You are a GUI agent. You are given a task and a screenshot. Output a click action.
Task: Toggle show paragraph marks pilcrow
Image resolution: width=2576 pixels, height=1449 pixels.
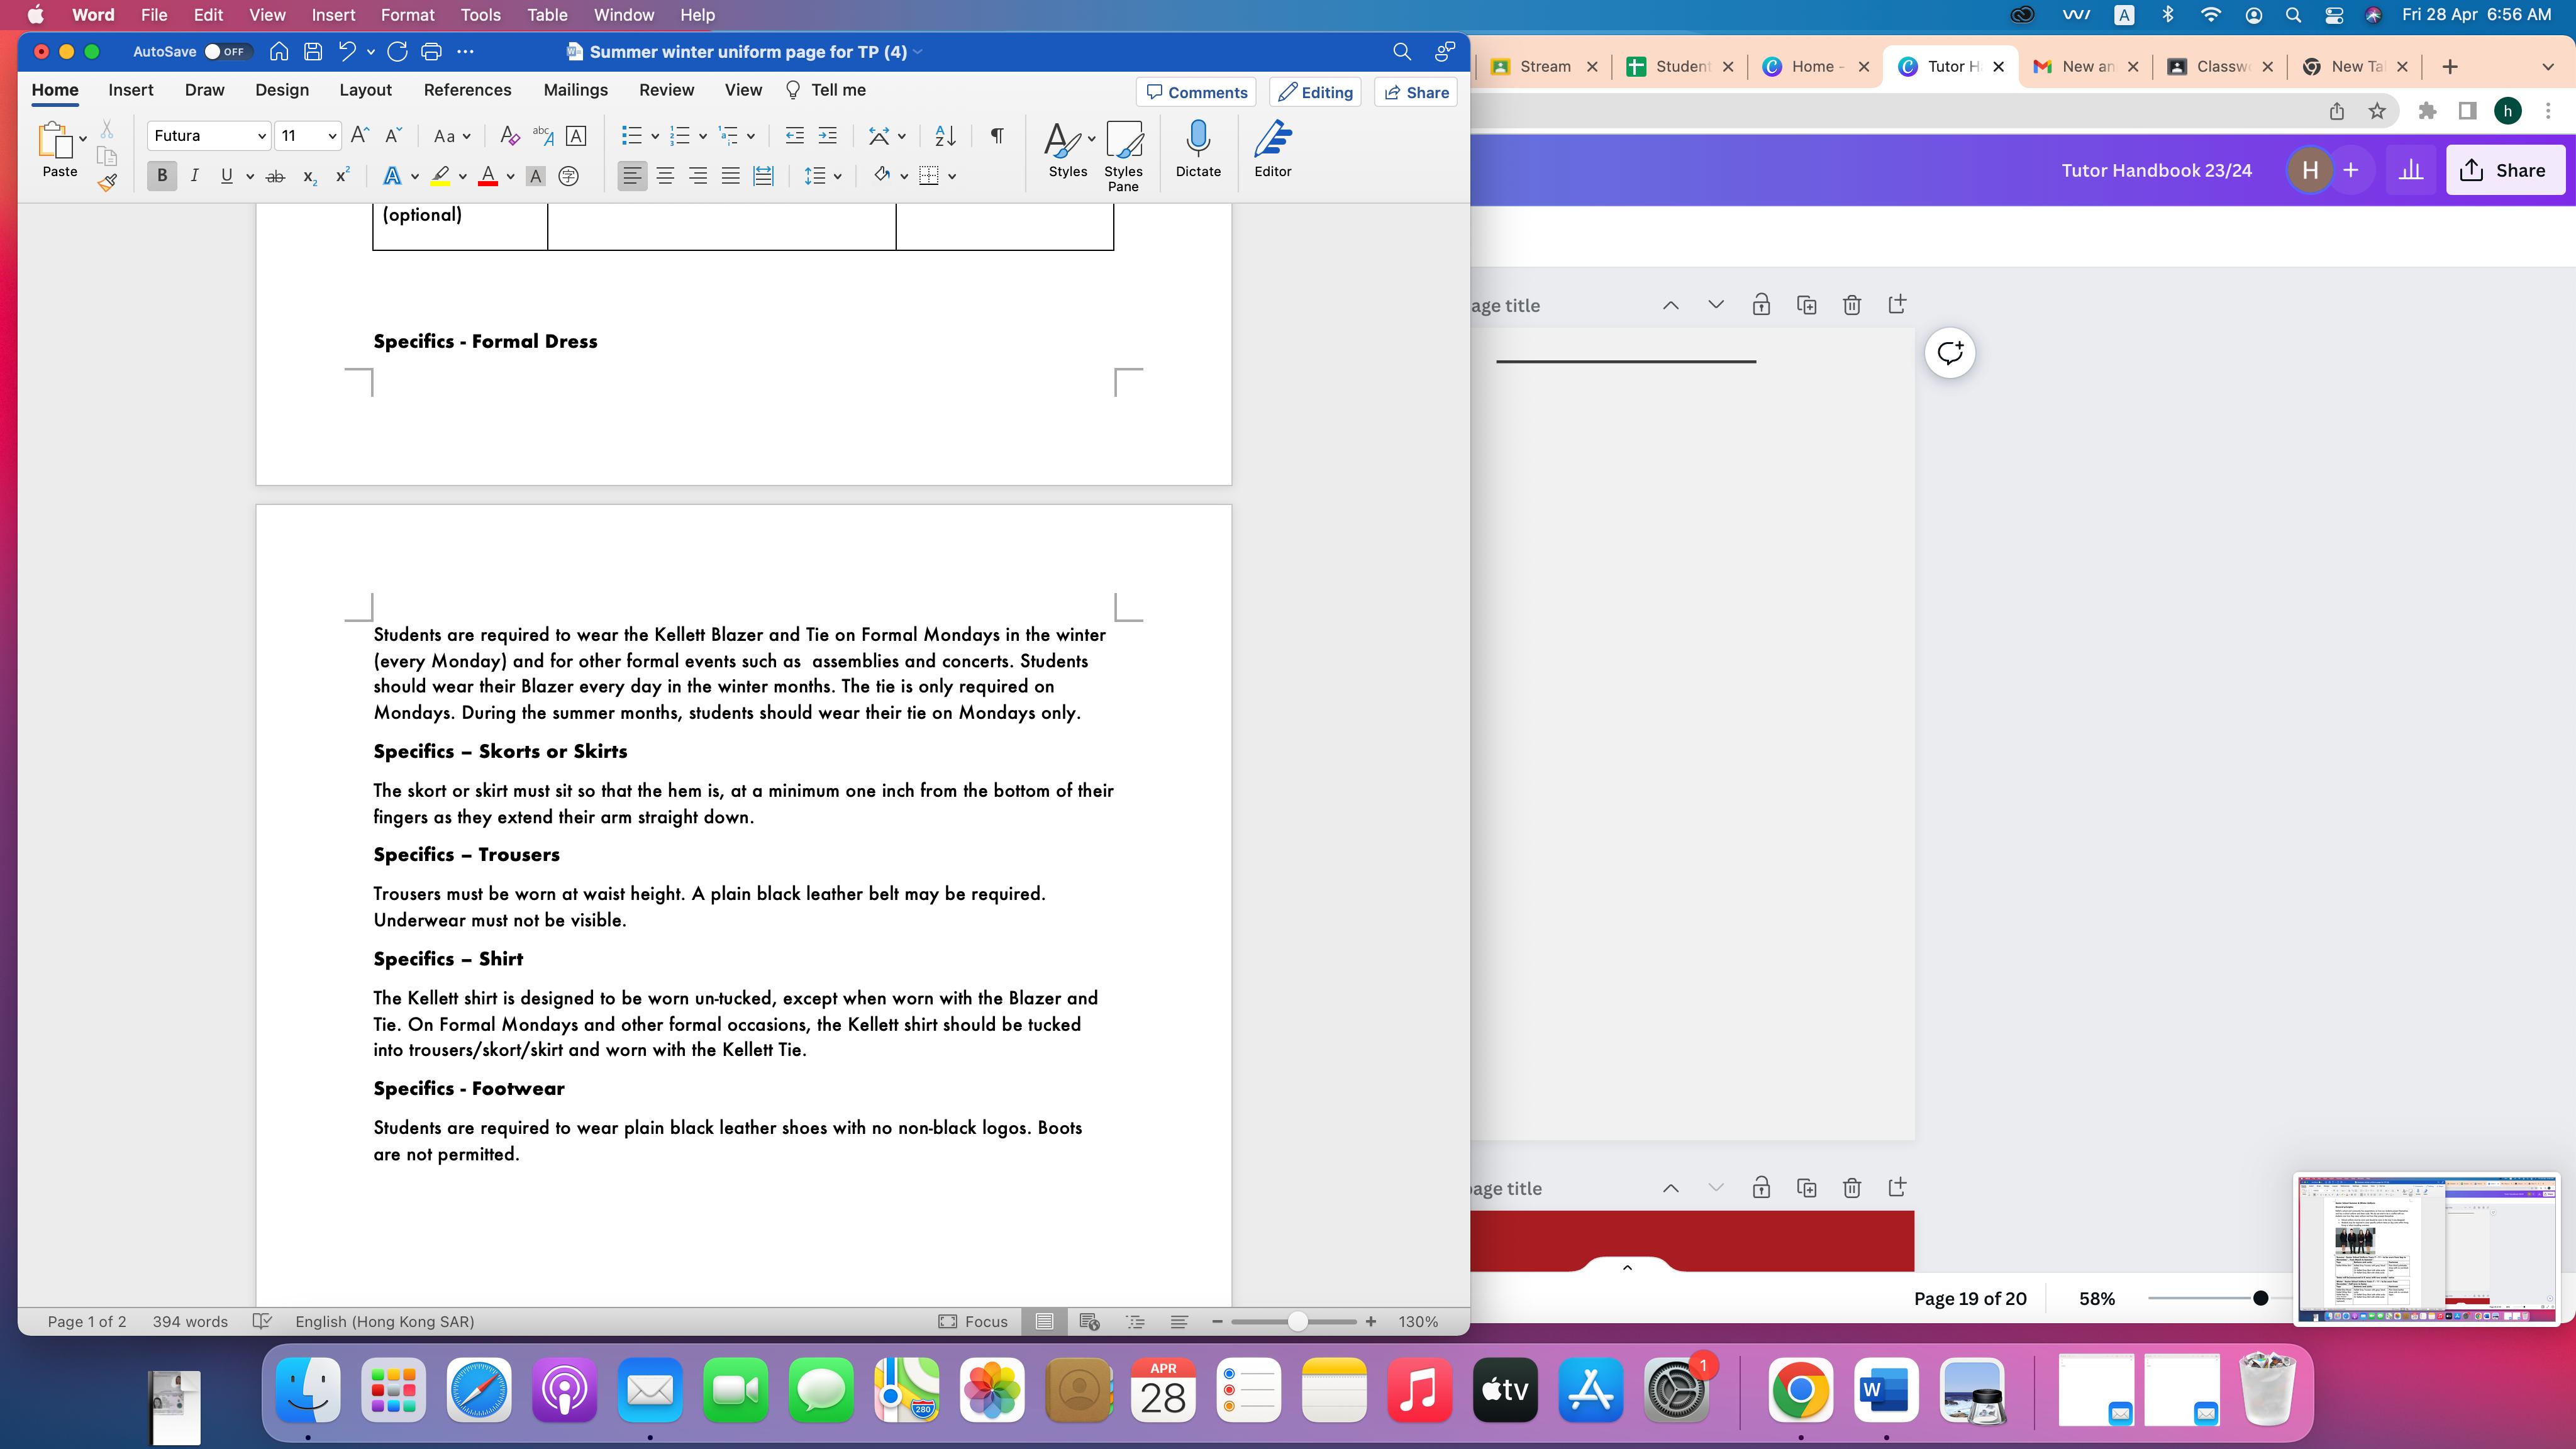997,136
